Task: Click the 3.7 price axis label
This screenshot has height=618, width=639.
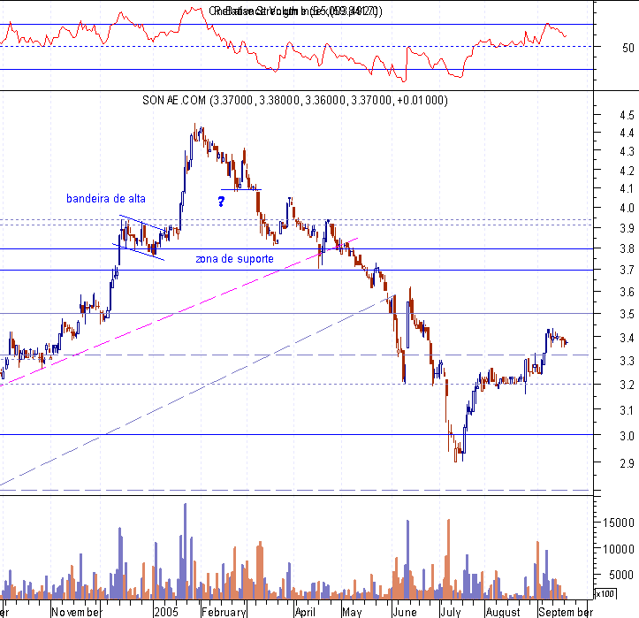Action: point(627,270)
